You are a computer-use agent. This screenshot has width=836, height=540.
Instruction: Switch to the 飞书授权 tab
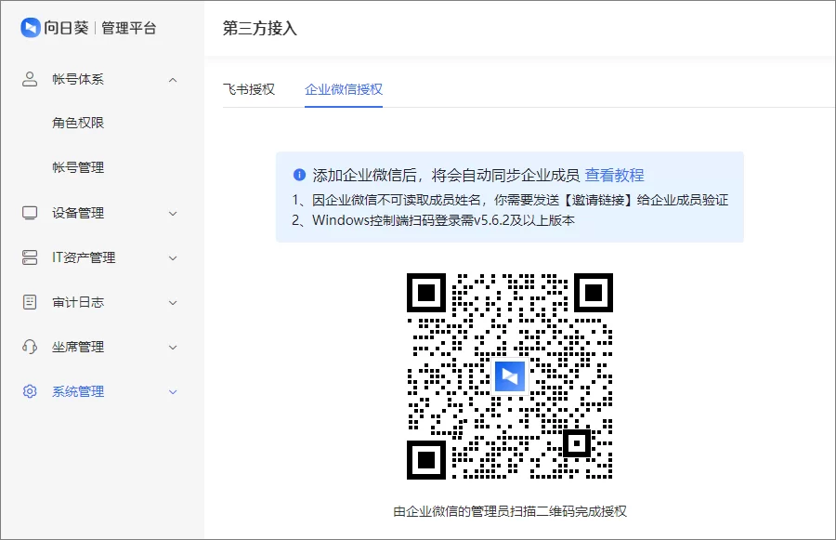[251, 86]
